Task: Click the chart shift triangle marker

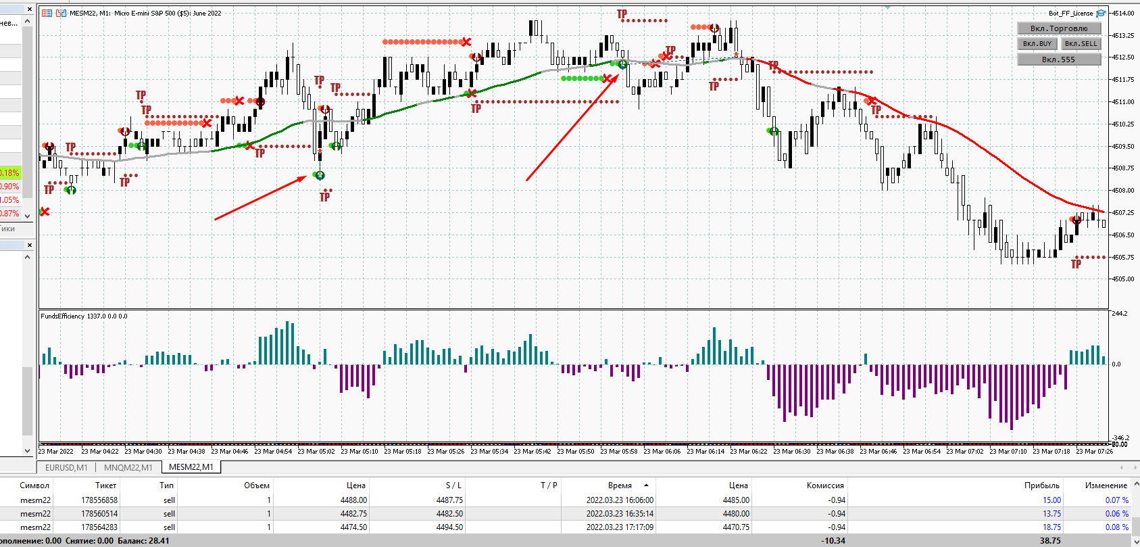Action: pos(887,7)
